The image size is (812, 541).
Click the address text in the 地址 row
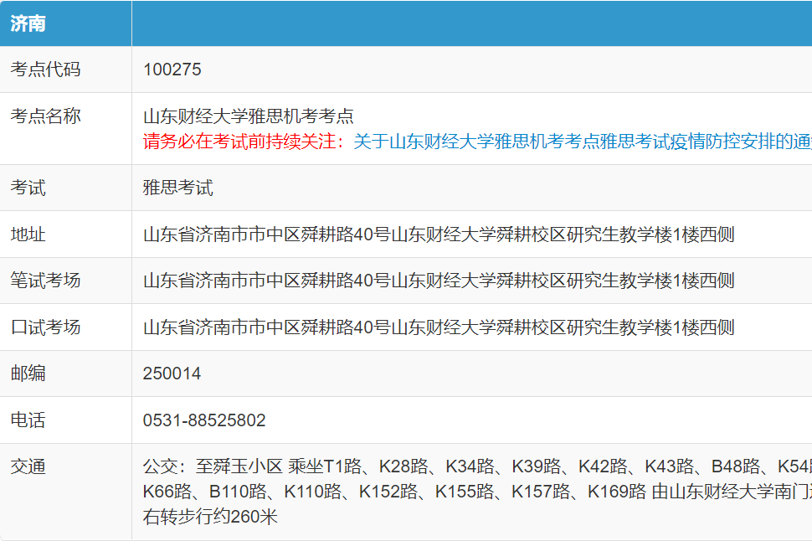point(439,234)
